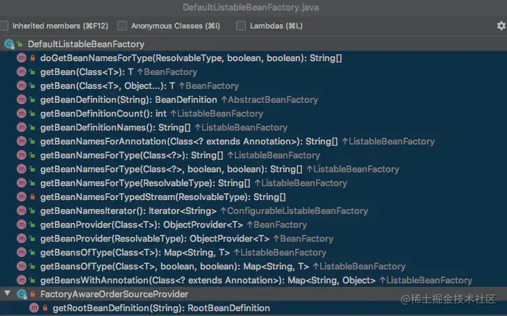The height and width of the screenshot is (316, 507).
Task: Click method icon of getBeanNamesIterator()
Action: tap(22, 211)
